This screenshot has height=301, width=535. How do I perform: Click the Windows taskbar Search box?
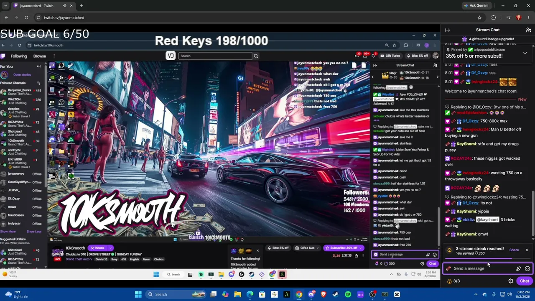(176, 294)
